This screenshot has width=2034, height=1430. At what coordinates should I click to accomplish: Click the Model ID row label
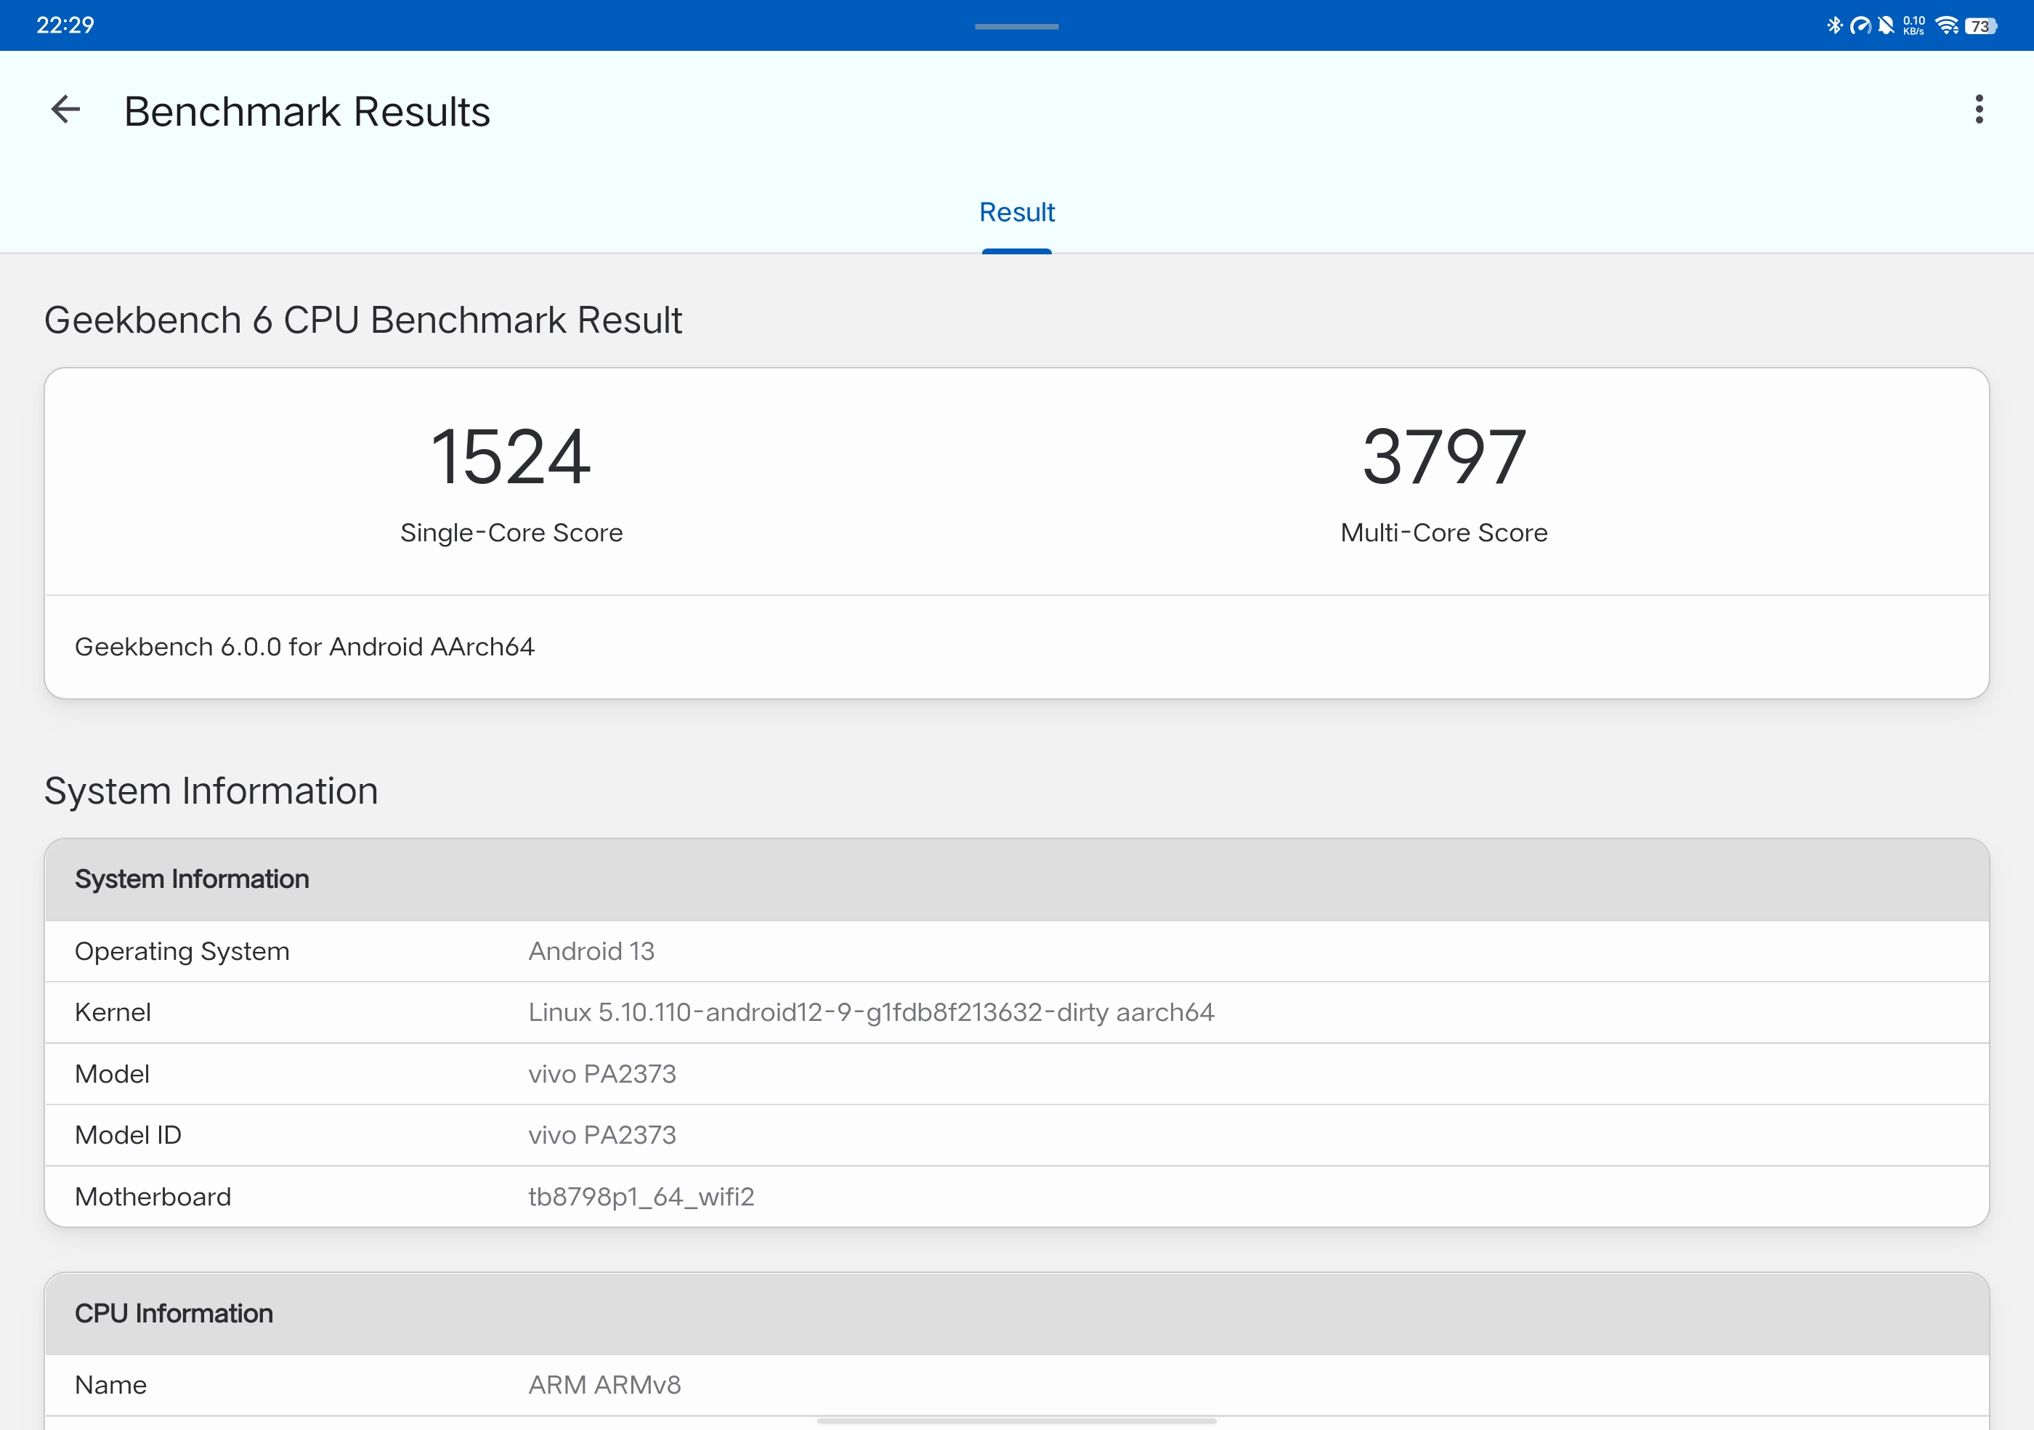pos(129,1135)
